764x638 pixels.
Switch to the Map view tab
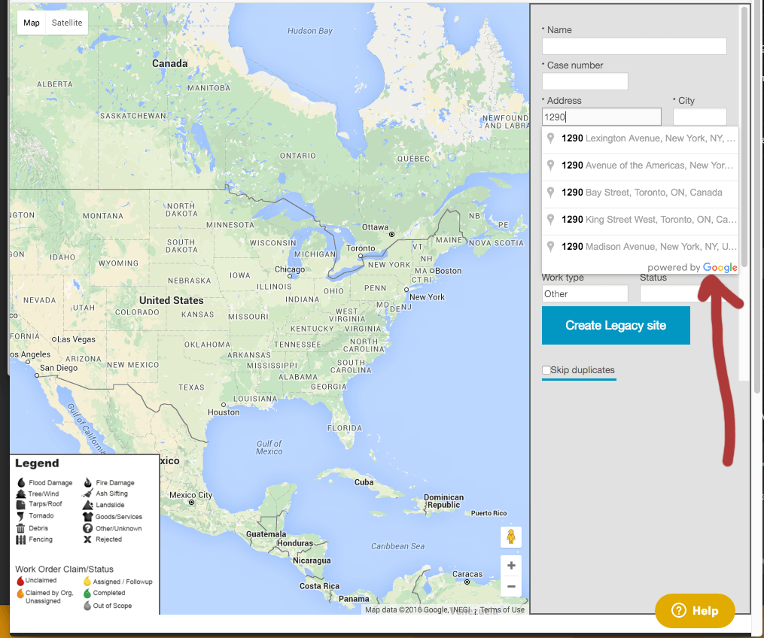pyautogui.click(x=31, y=23)
